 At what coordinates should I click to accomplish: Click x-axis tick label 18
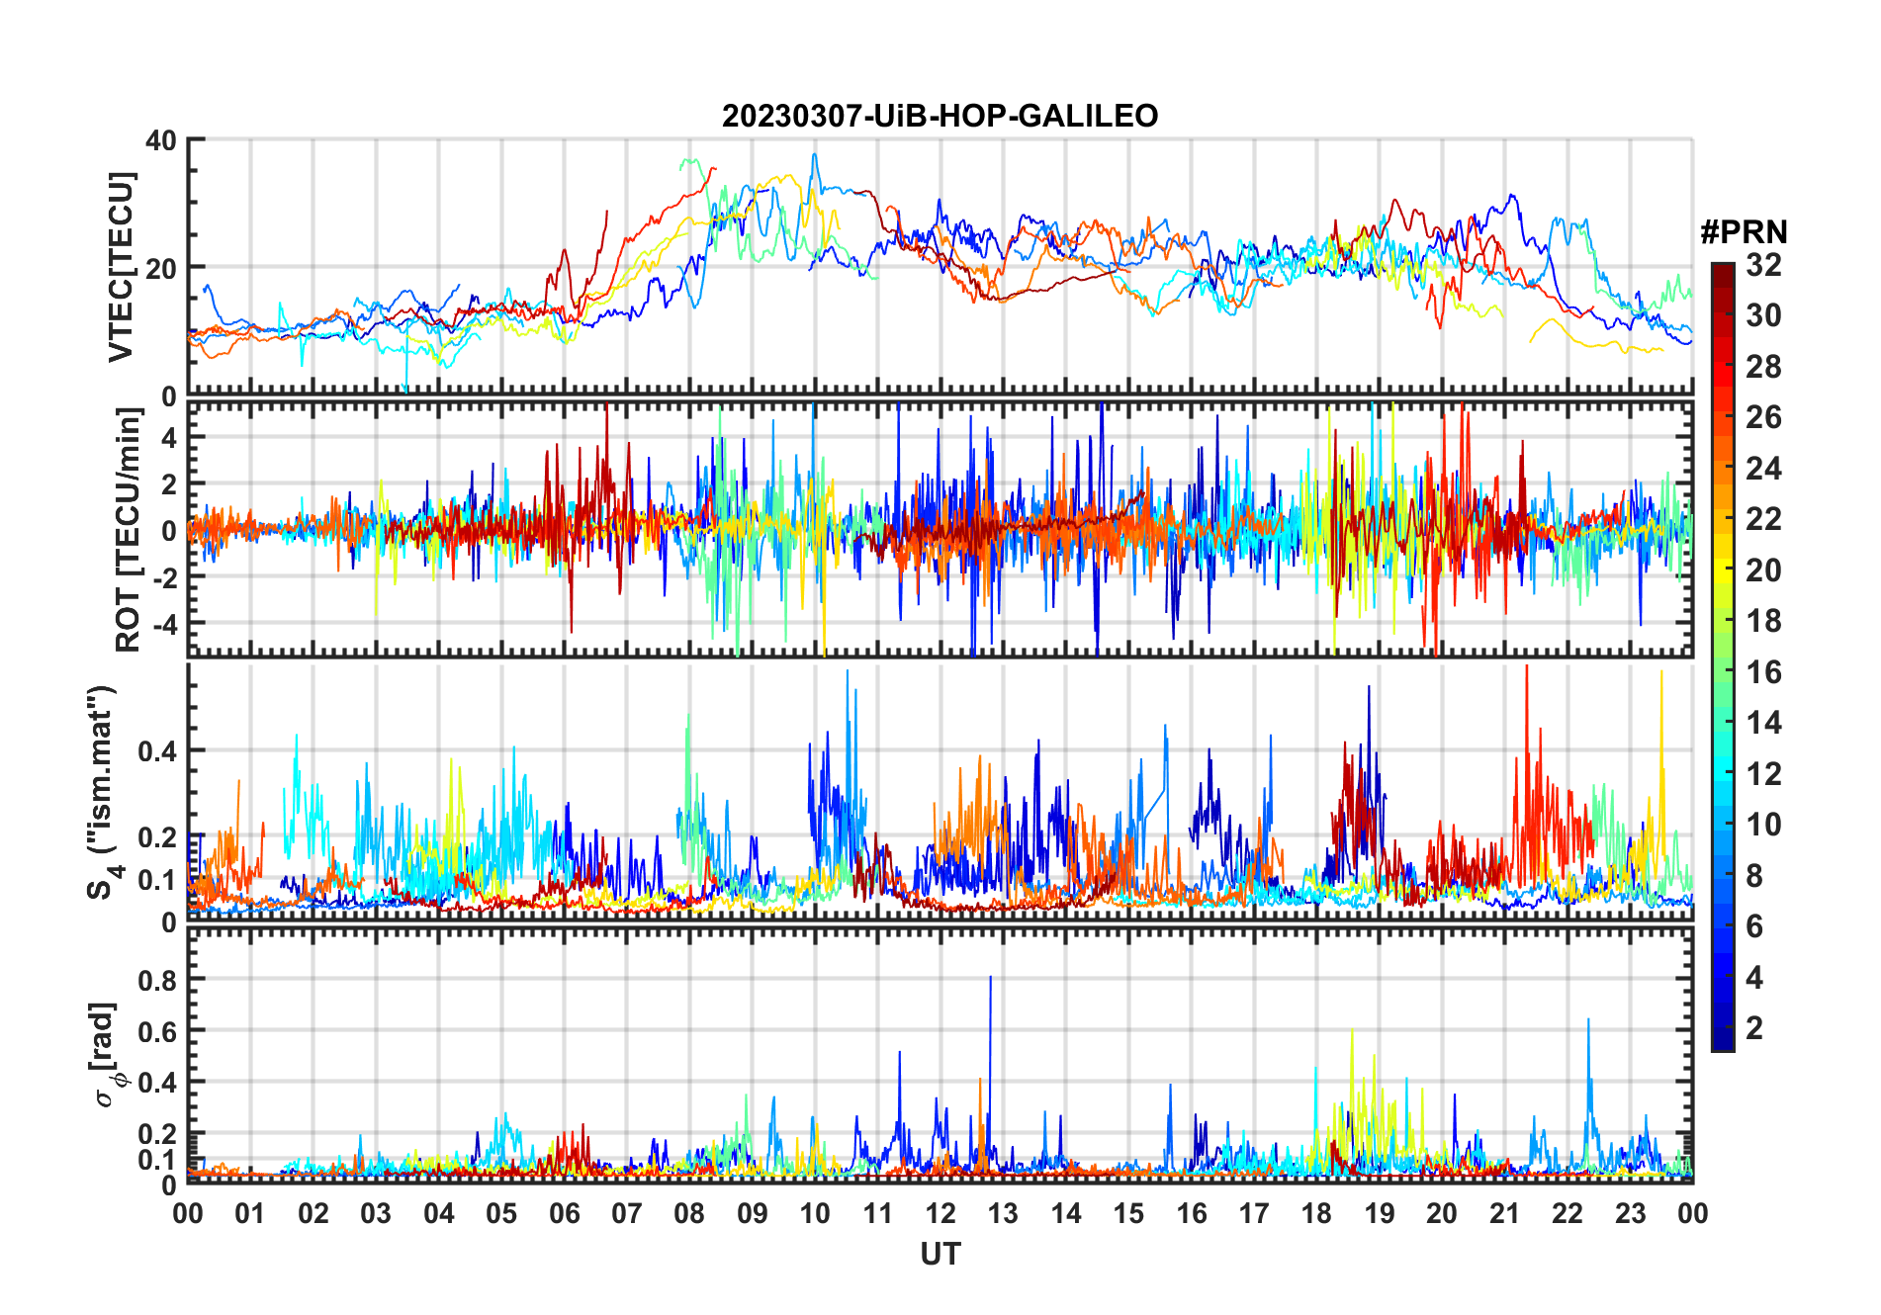(1316, 1213)
